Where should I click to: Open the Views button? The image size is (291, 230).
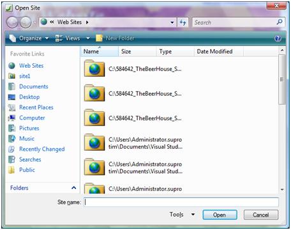[68, 38]
